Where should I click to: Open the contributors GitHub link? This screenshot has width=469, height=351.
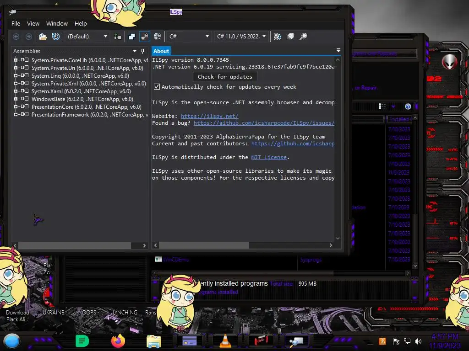coord(293,144)
